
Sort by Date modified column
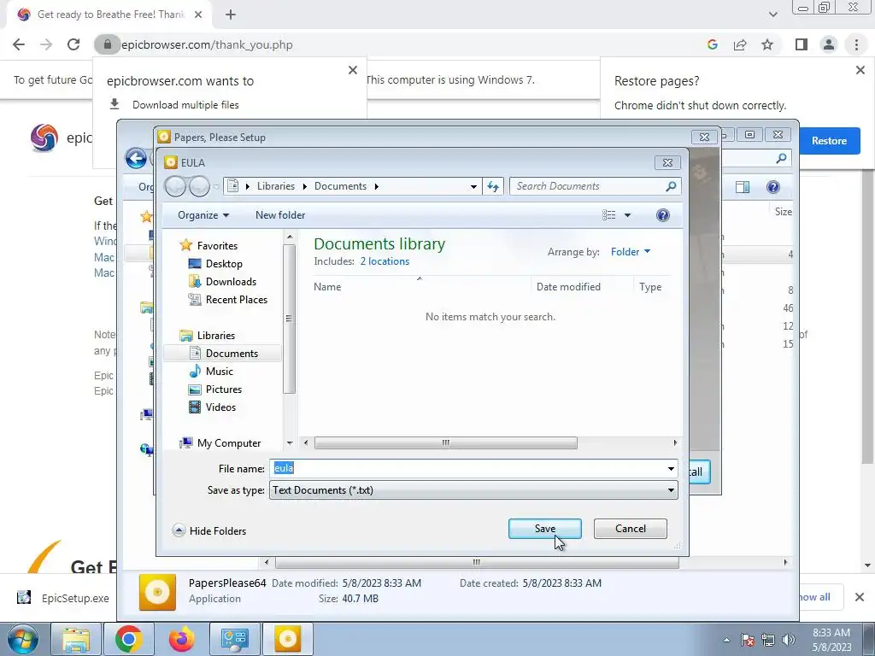[x=568, y=287]
